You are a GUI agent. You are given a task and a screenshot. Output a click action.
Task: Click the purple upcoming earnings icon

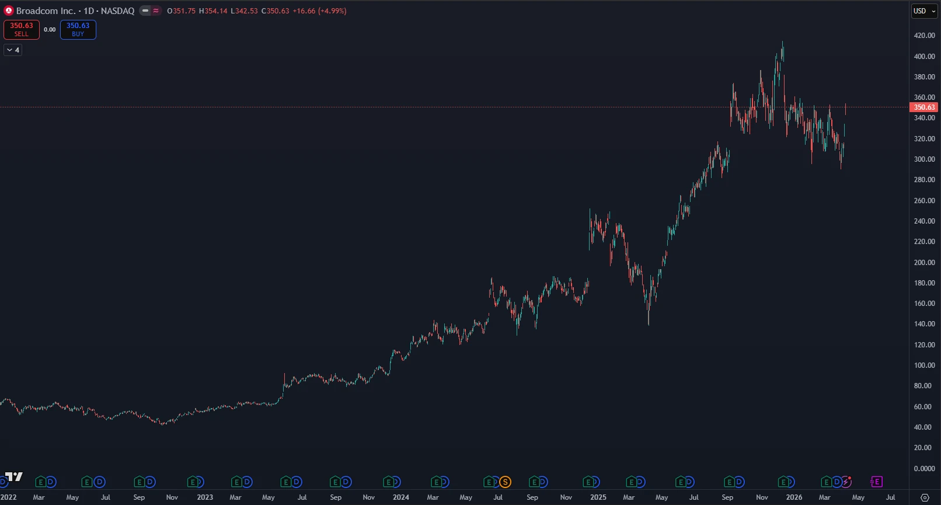[x=876, y=482]
